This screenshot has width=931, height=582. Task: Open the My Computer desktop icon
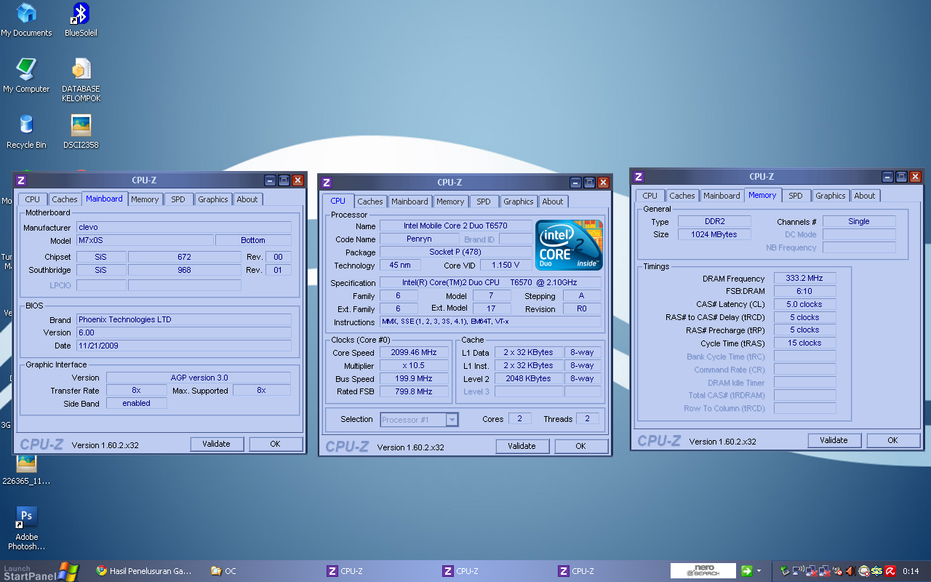[x=26, y=76]
